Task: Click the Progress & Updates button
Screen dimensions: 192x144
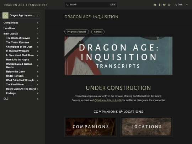Action: (77, 32)
